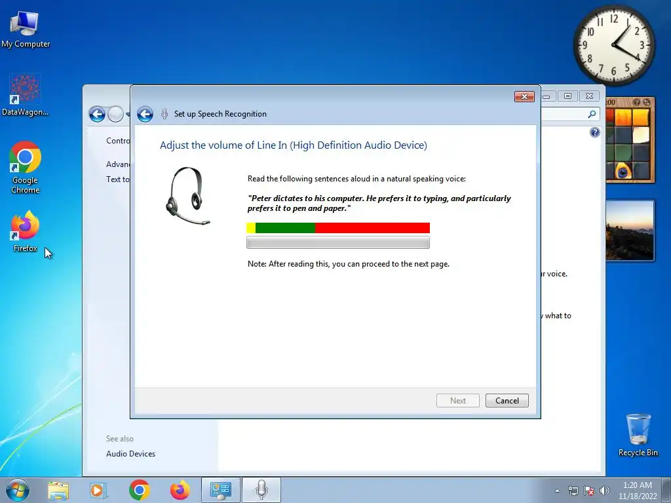The width and height of the screenshot is (671, 503).
Task: Click the picture puzzle gadget
Action: coord(630,140)
